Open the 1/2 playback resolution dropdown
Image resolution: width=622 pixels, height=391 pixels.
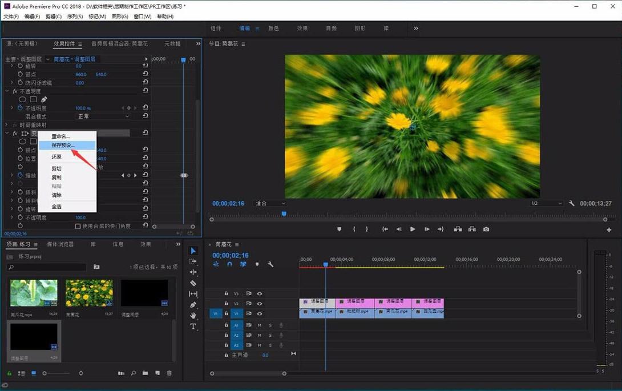546,203
